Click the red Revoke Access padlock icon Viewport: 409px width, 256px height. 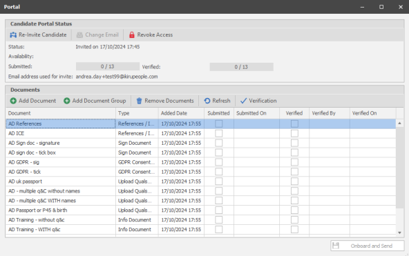(132, 35)
